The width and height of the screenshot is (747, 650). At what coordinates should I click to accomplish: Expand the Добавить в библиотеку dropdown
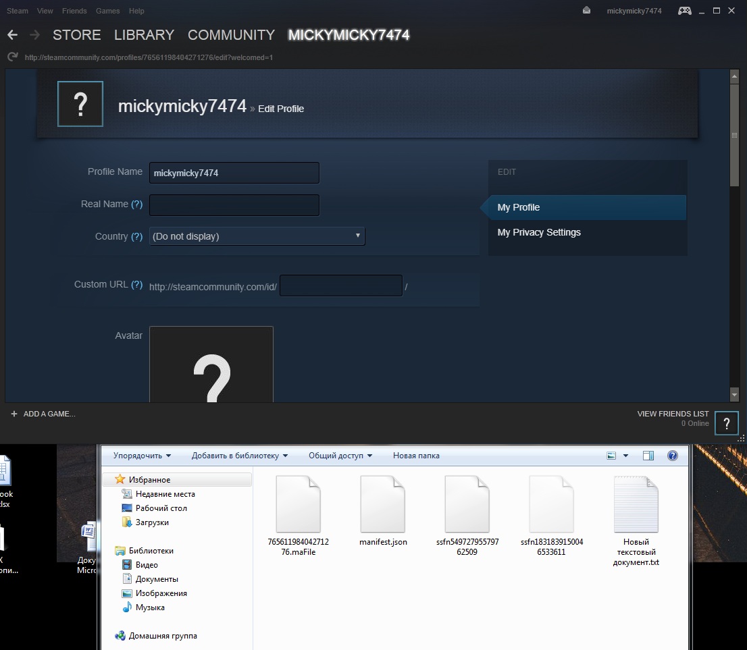point(239,456)
